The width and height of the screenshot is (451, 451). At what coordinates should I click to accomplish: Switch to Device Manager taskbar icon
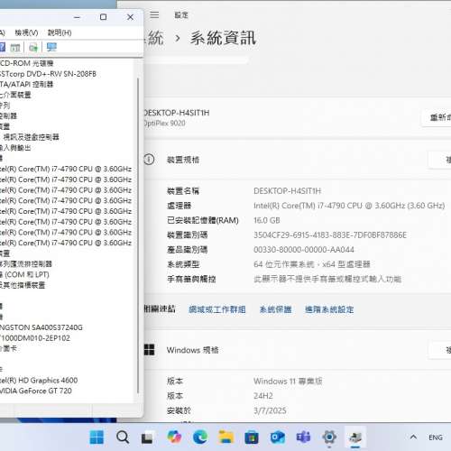[355, 437]
